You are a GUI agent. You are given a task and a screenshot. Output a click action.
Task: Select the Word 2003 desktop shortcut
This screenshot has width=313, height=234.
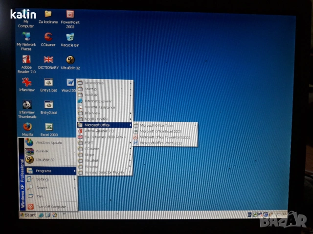tap(69, 85)
